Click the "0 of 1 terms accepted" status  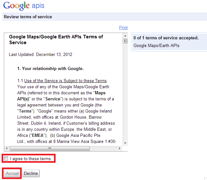(x=166, y=38)
